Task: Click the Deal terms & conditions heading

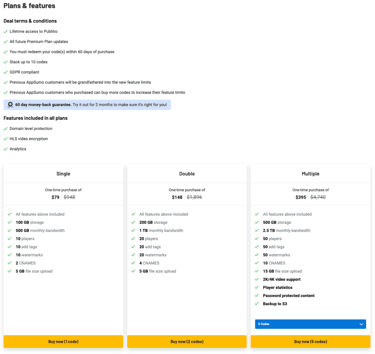Action: 30,21
